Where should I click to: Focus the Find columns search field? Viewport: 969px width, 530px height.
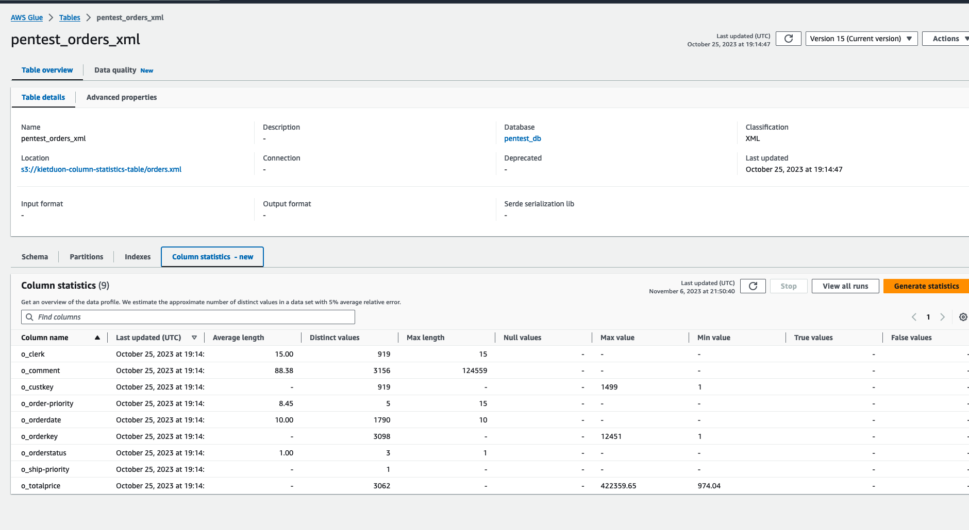pyautogui.click(x=188, y=317)
